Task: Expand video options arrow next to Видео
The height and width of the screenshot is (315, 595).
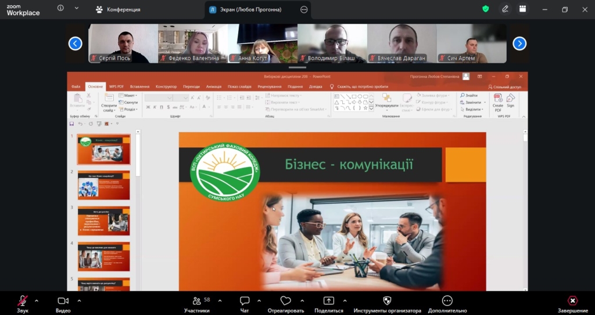Action: coord(79,300)
